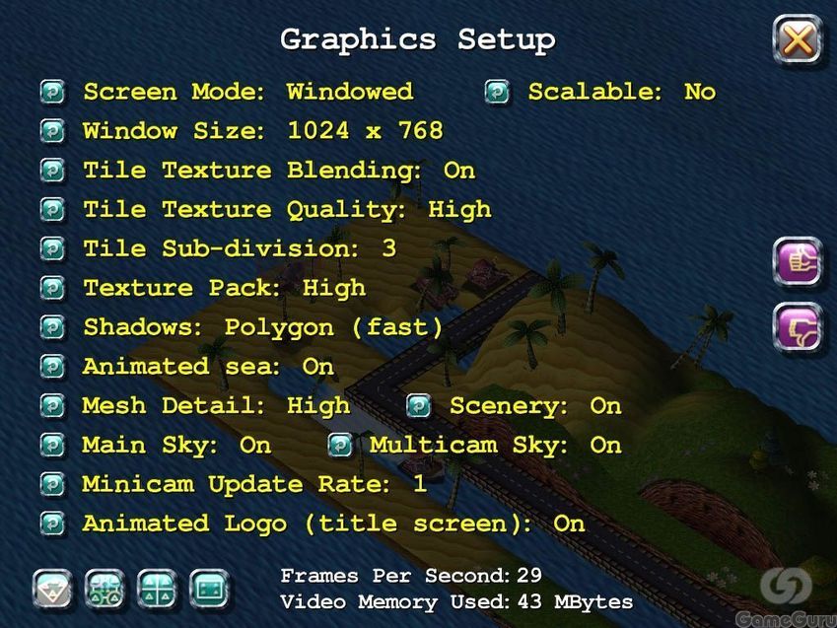Click the purple thumbs-down reject button
Image resolution: width=837 pixels, height=628 pixels.
pos(798,327)
